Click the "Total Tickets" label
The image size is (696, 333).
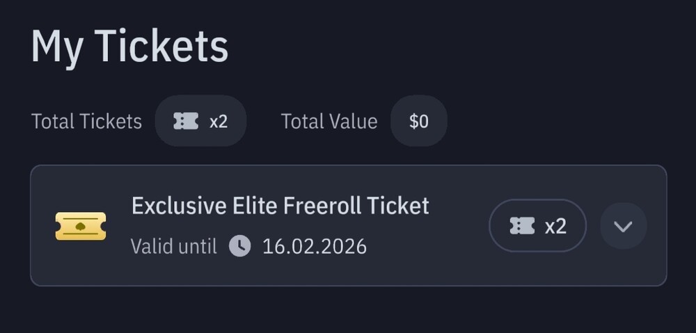click(x=86, y=122)
